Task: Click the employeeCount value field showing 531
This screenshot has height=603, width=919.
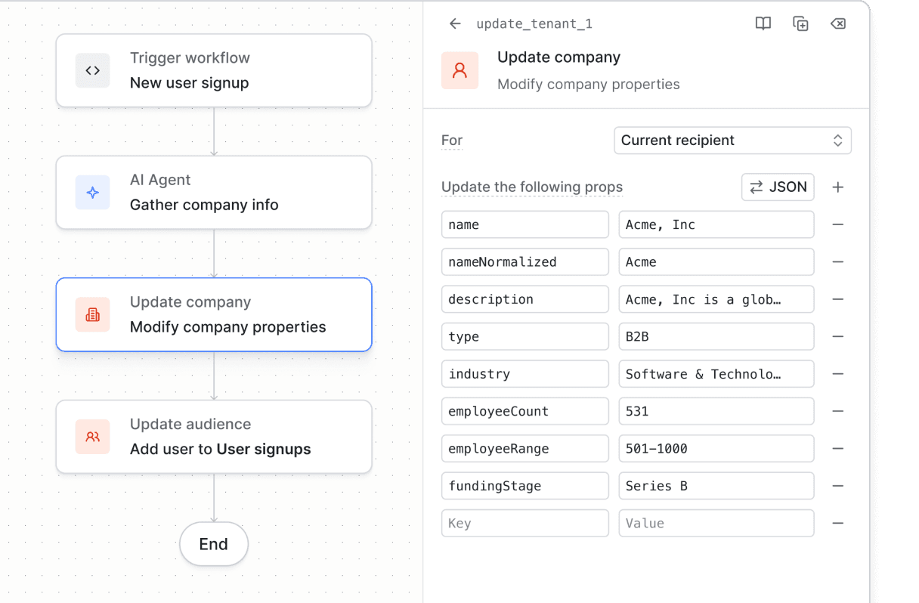Action: pos(716,411)
